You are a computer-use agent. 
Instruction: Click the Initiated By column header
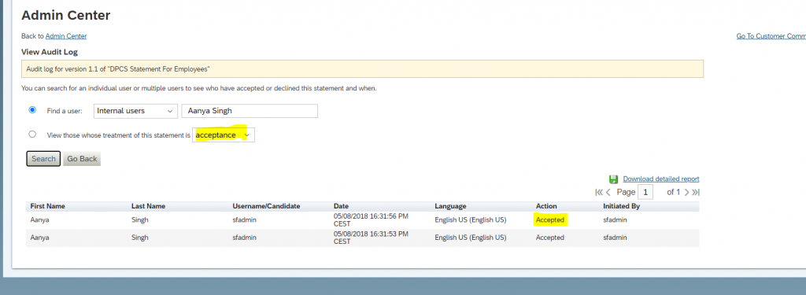(x=621, y=206)
